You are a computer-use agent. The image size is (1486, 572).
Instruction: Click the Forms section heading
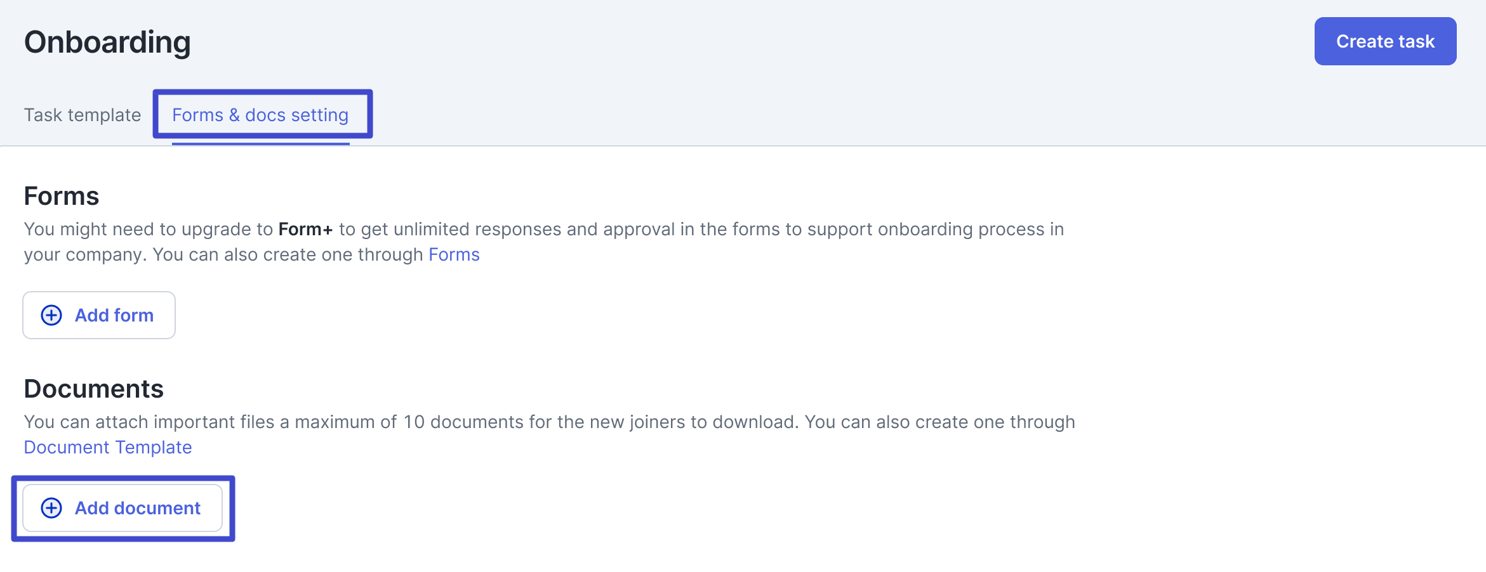click(x=62, y=196)
